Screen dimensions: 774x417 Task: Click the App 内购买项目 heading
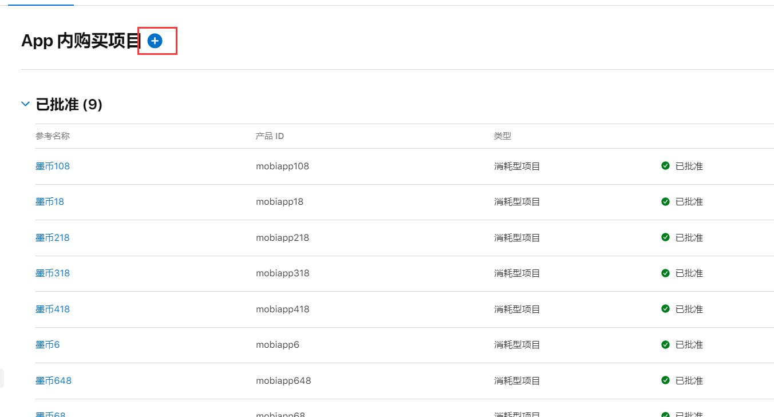pyautogui.click(x=81, y=41)
